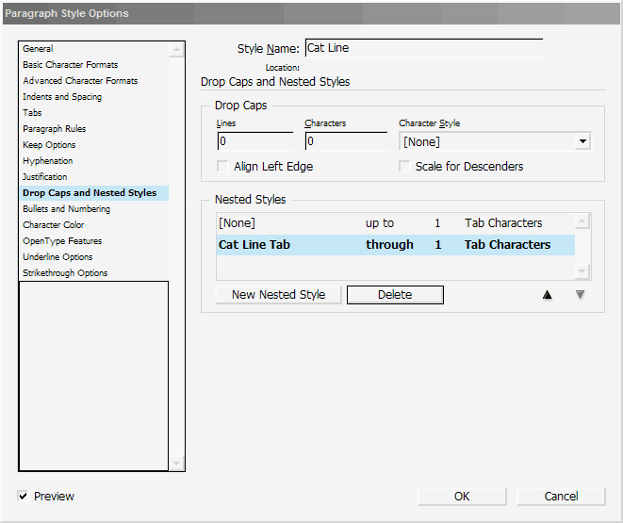Screen dimensions: 623x523
Task: Delete the selected nested style
Action: click(x=395, y=295)
